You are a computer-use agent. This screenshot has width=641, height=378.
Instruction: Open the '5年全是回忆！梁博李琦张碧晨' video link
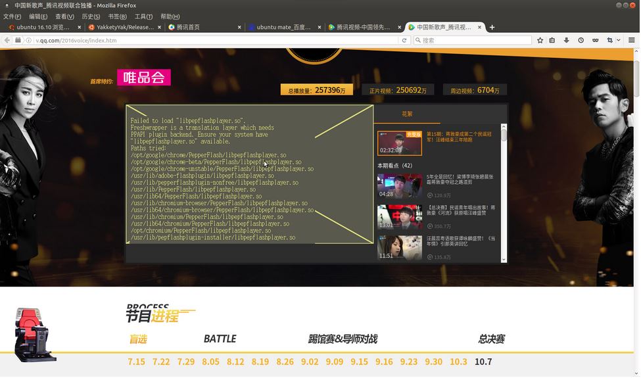coord(460,179)
